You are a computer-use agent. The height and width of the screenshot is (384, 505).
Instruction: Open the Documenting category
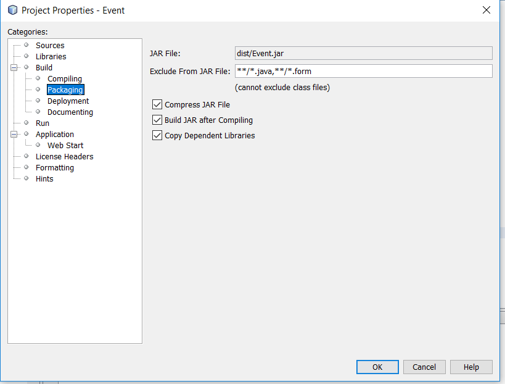pos(70,112)
